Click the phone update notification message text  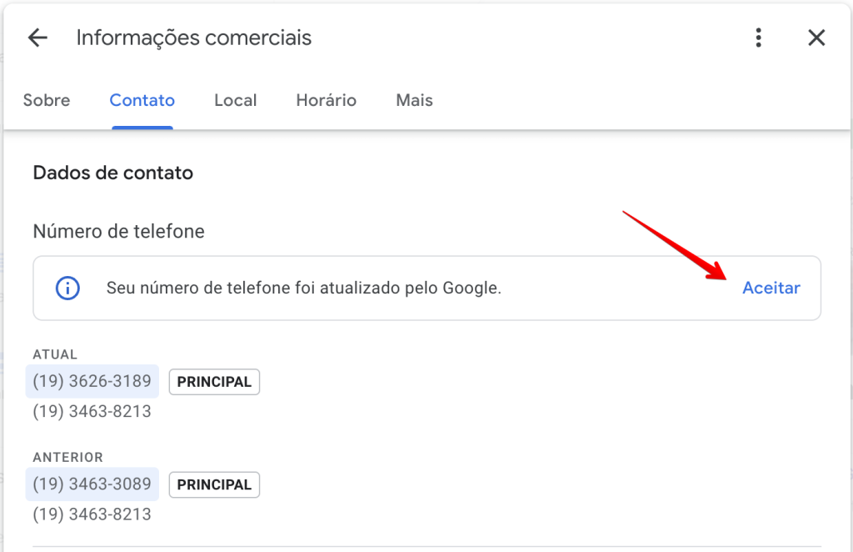[303, 288]
